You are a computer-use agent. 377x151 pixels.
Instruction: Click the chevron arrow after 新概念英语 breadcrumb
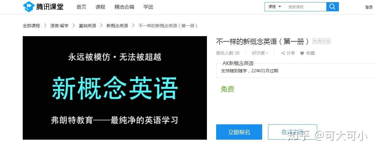[133, 26]
